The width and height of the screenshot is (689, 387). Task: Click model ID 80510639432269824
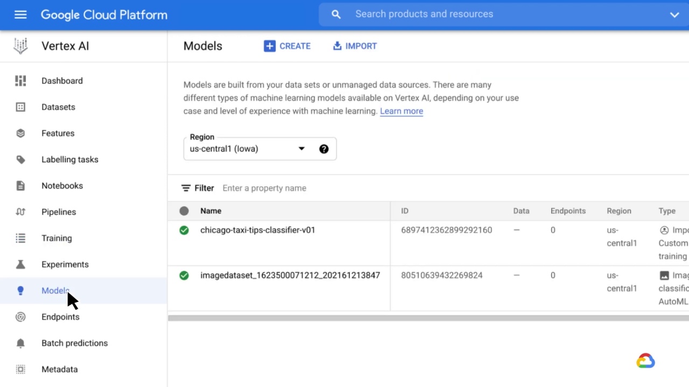pyautogui.click(x=441, y=275)
